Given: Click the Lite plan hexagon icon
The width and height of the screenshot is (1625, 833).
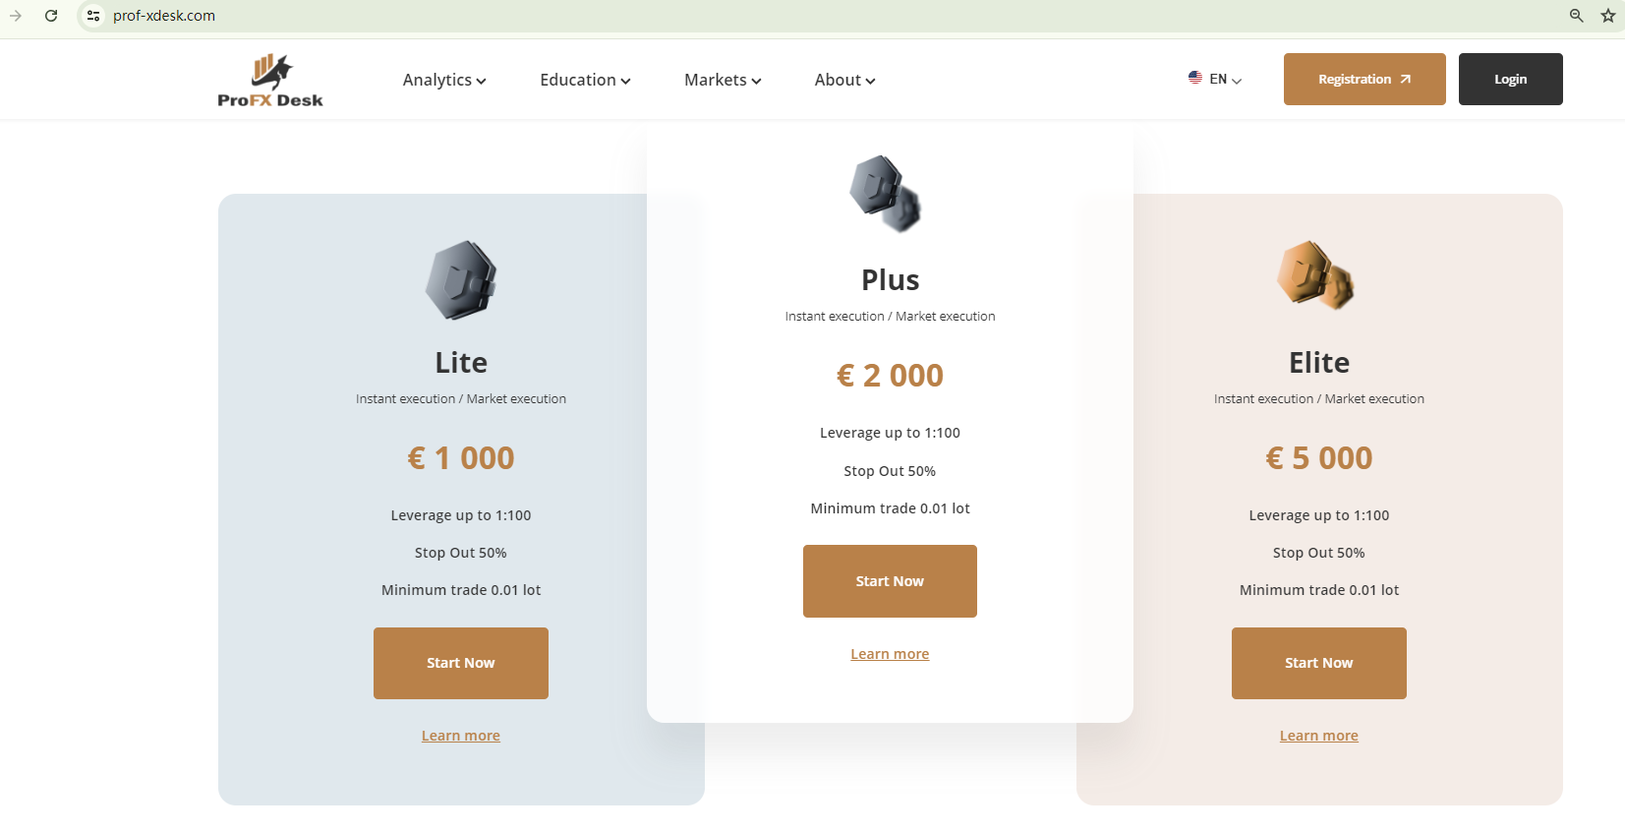Looking at the screenshot, I should pos(461,280).
